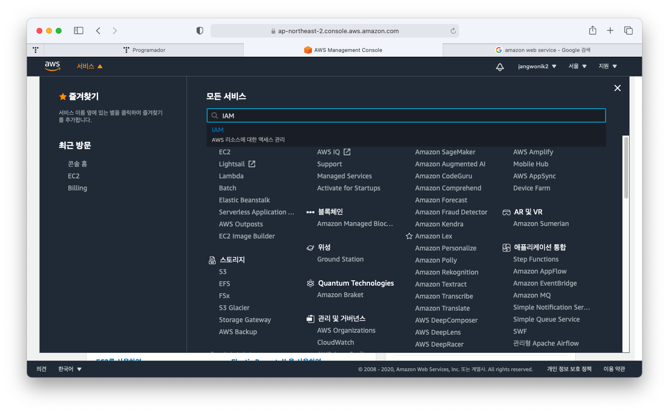Open Amazon SageMaker
The height and width of the screenshot is (413, 669).
[445, 152]
